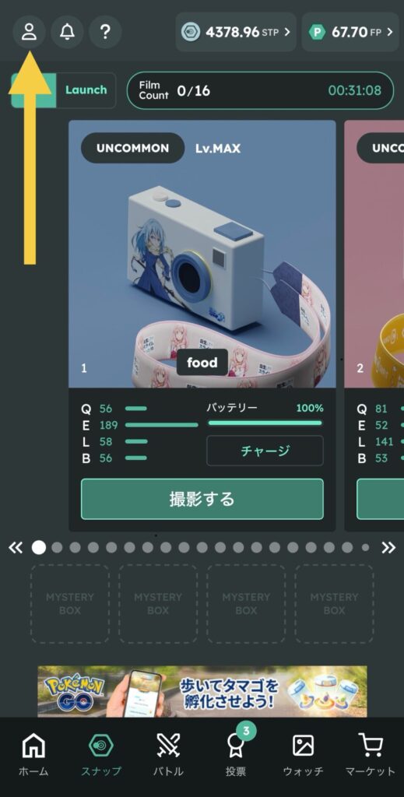Open the Pokémon GO banner ad

click(x=202, y=691)
